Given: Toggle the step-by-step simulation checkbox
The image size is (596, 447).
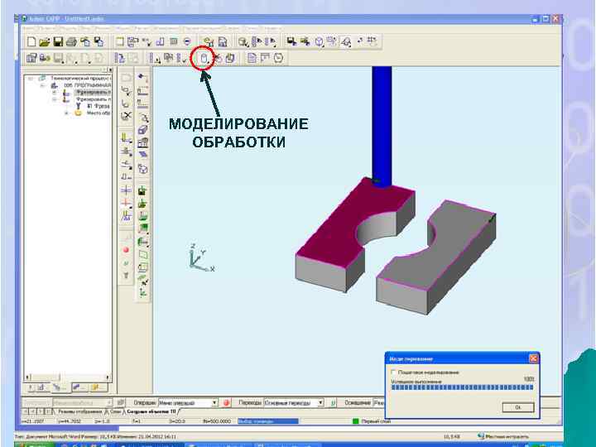Looking at the screenshot, I should (x=394, y=372).
